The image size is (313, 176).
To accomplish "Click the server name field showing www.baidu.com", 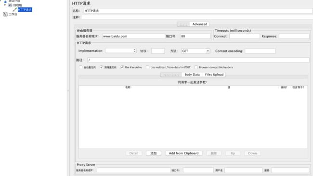I will tap(133, 36).
